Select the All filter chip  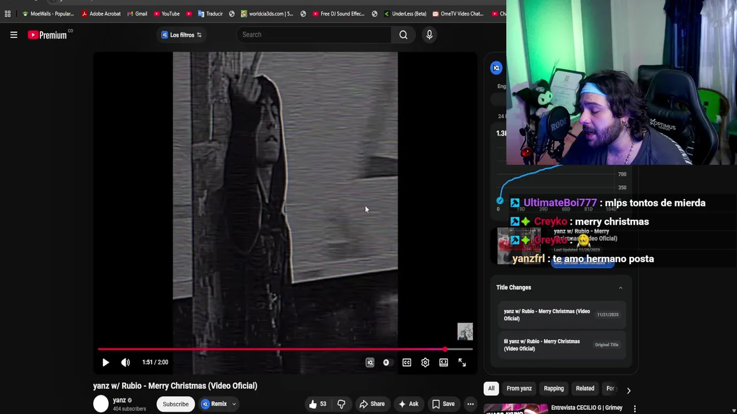491,389
